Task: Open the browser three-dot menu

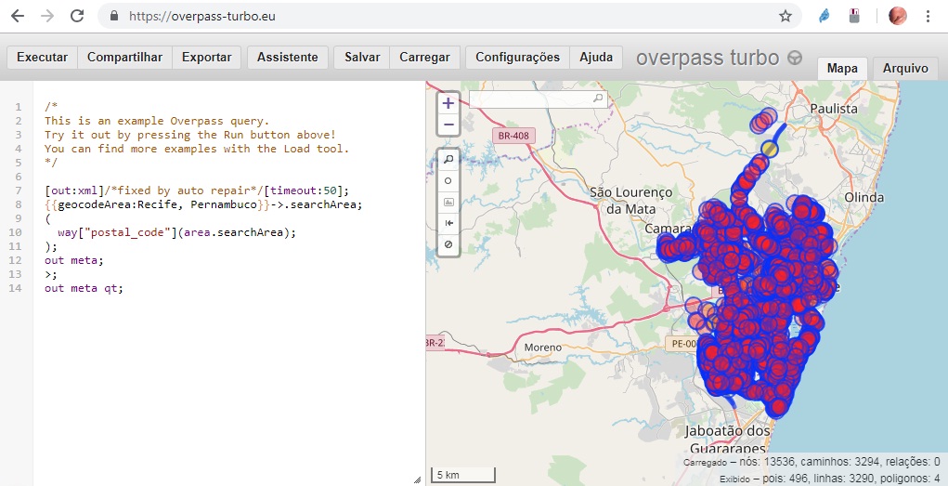Action: tap(928, 17)
